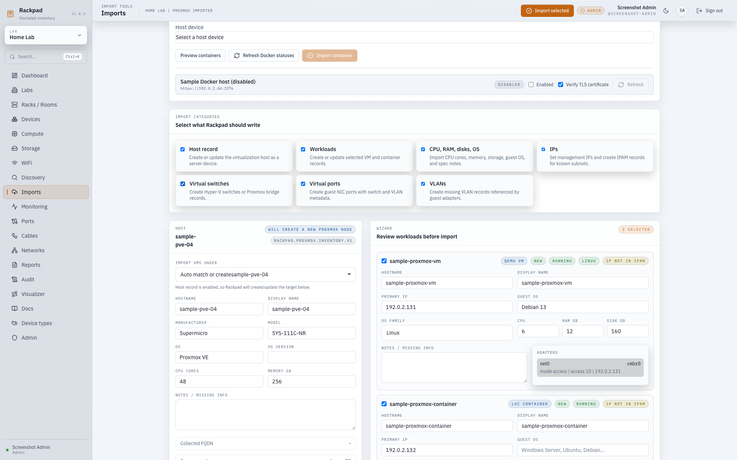Open Discovery magnifier icon
737x460 pixels.
coord(15,177)
